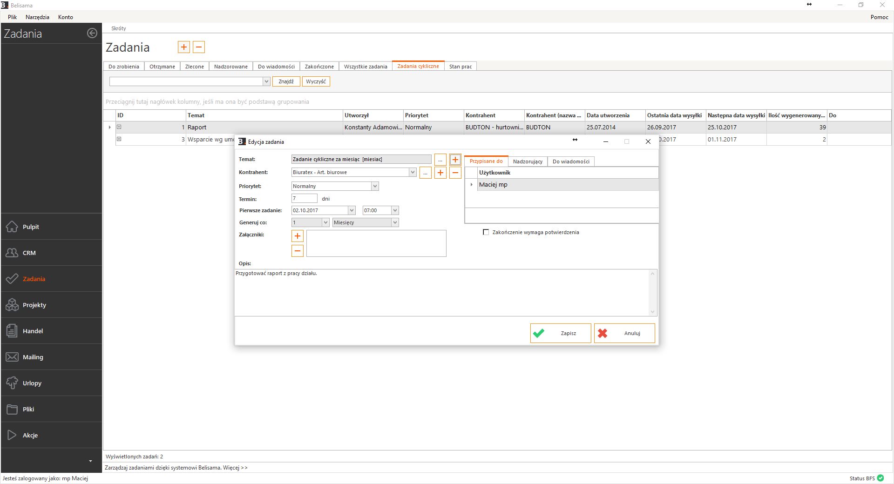Open the Mailing envelope icon

click(12, 357)
